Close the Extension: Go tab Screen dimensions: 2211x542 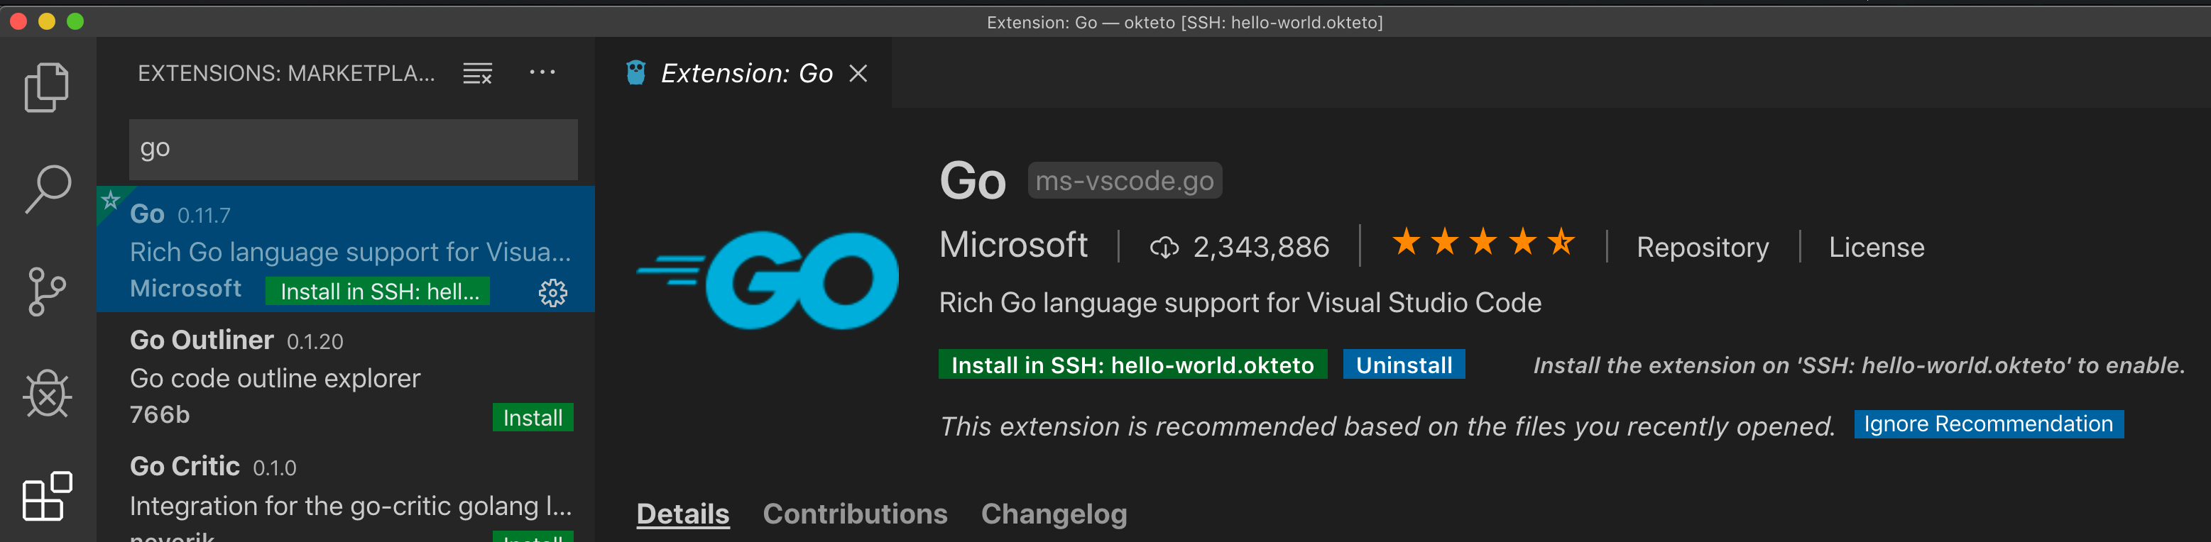(x=858, y=74)
